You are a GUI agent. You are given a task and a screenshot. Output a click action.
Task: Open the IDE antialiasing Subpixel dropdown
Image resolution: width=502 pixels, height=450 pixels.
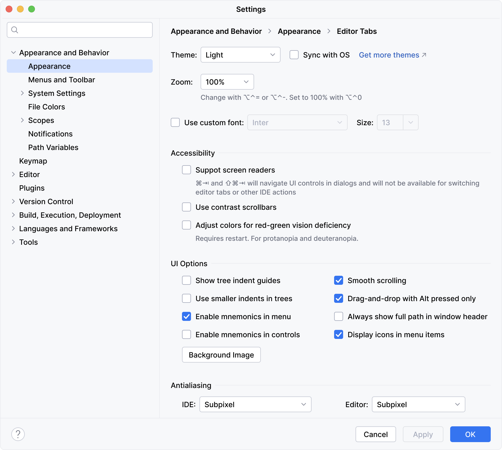pos(255,404)
